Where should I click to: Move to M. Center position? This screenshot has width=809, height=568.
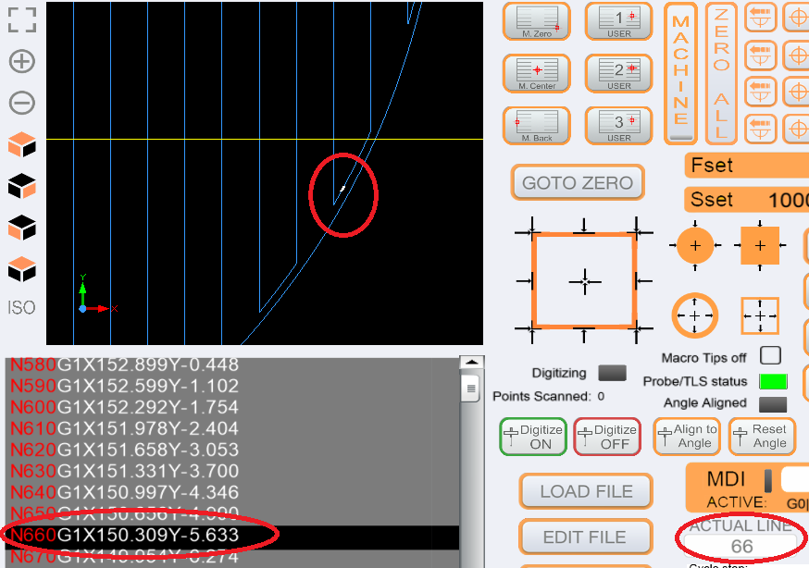coord(537,73)
